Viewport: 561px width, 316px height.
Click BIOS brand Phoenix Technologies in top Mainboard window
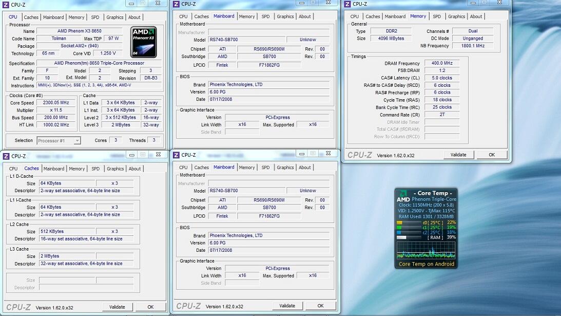[x=268, y=85]
